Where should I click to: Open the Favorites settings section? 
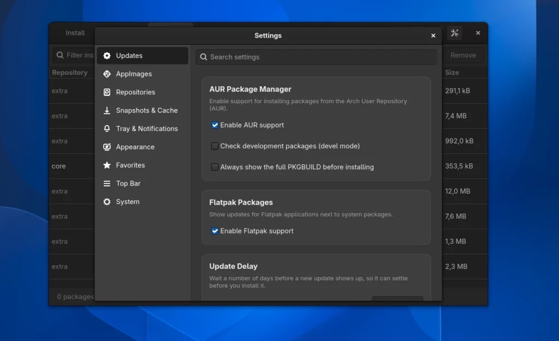point(142,165)
